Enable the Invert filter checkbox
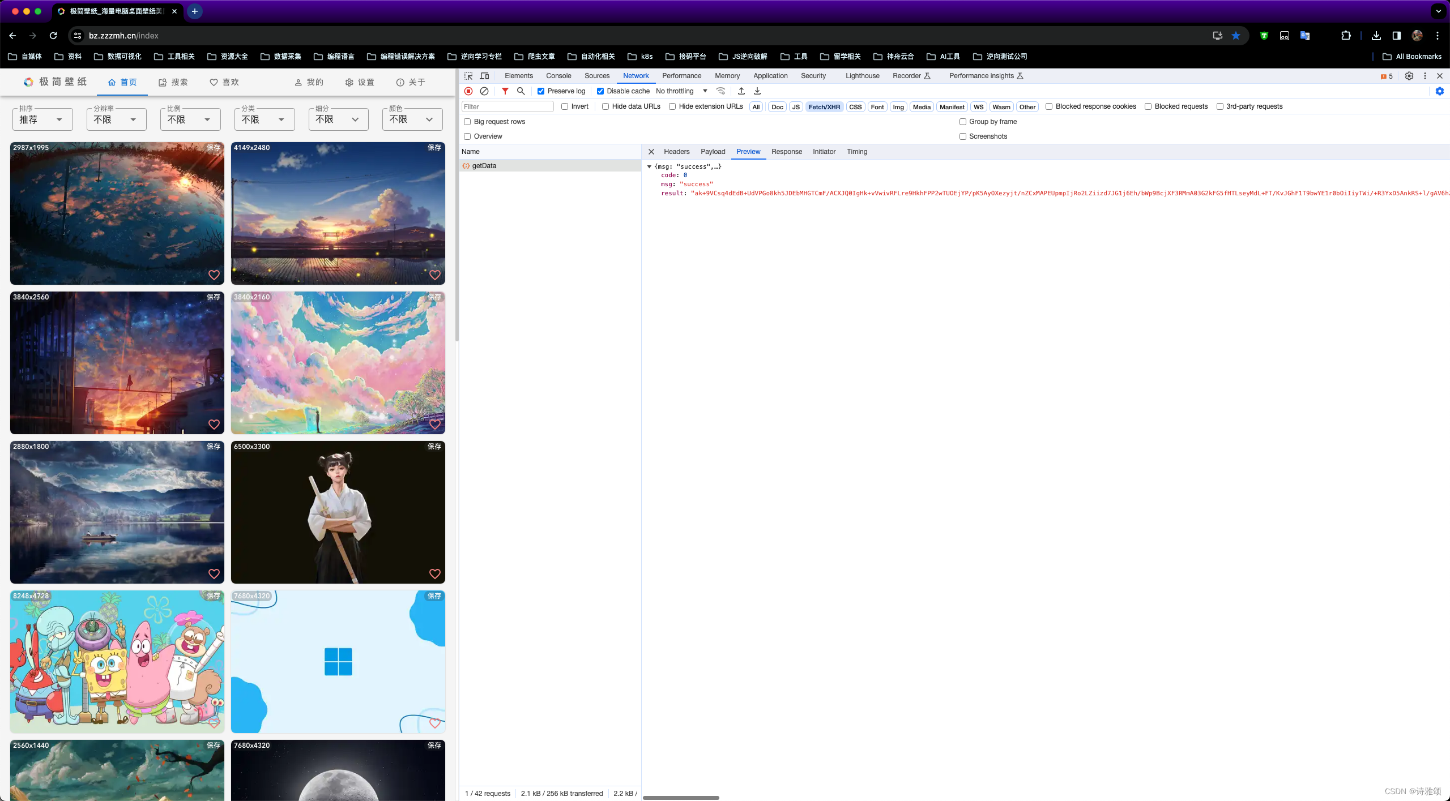Screen dimensions: 1450x801 565,106
